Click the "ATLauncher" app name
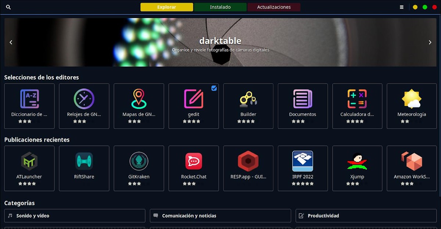The height and width of the screenshot is (229, 441). click(x=29, y=177)
